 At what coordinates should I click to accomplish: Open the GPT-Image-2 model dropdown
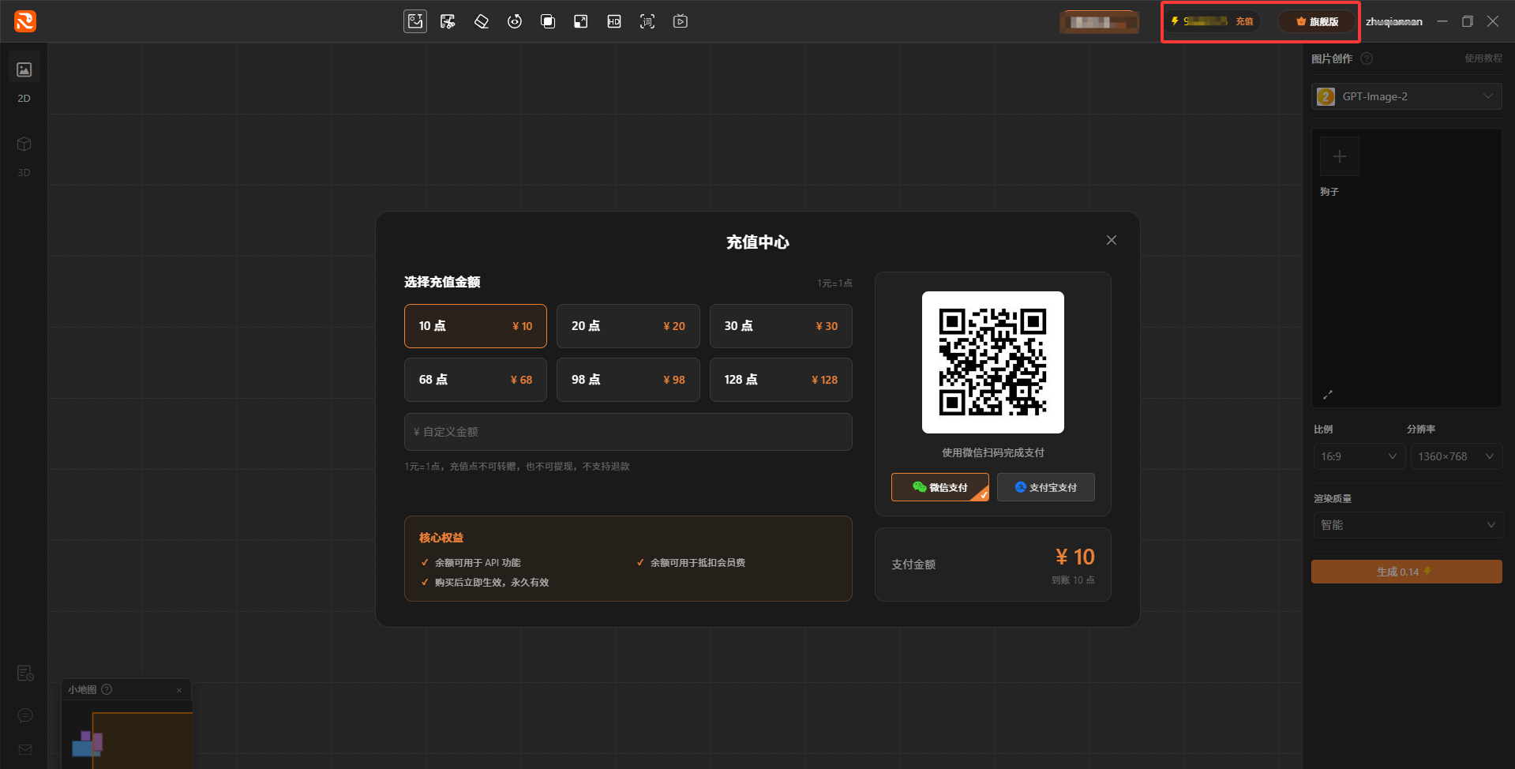1407,96
